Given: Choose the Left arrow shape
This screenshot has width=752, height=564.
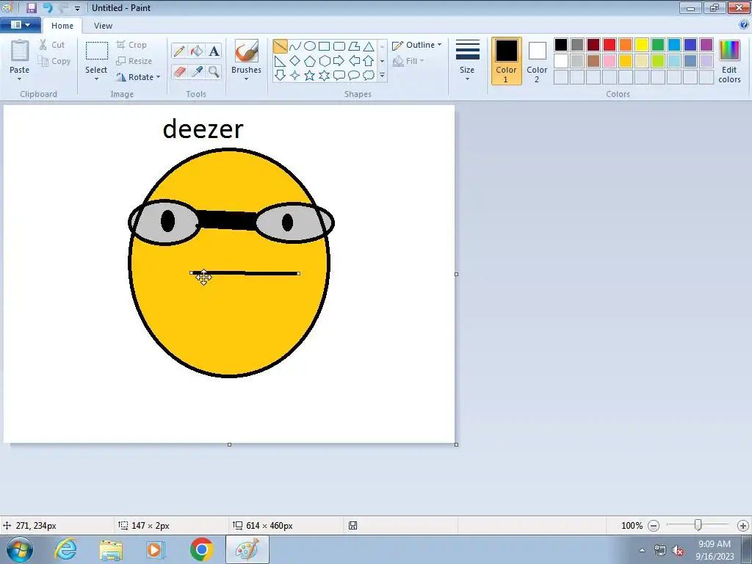Looking at the screenshot, I should click(x=354, y=61).
